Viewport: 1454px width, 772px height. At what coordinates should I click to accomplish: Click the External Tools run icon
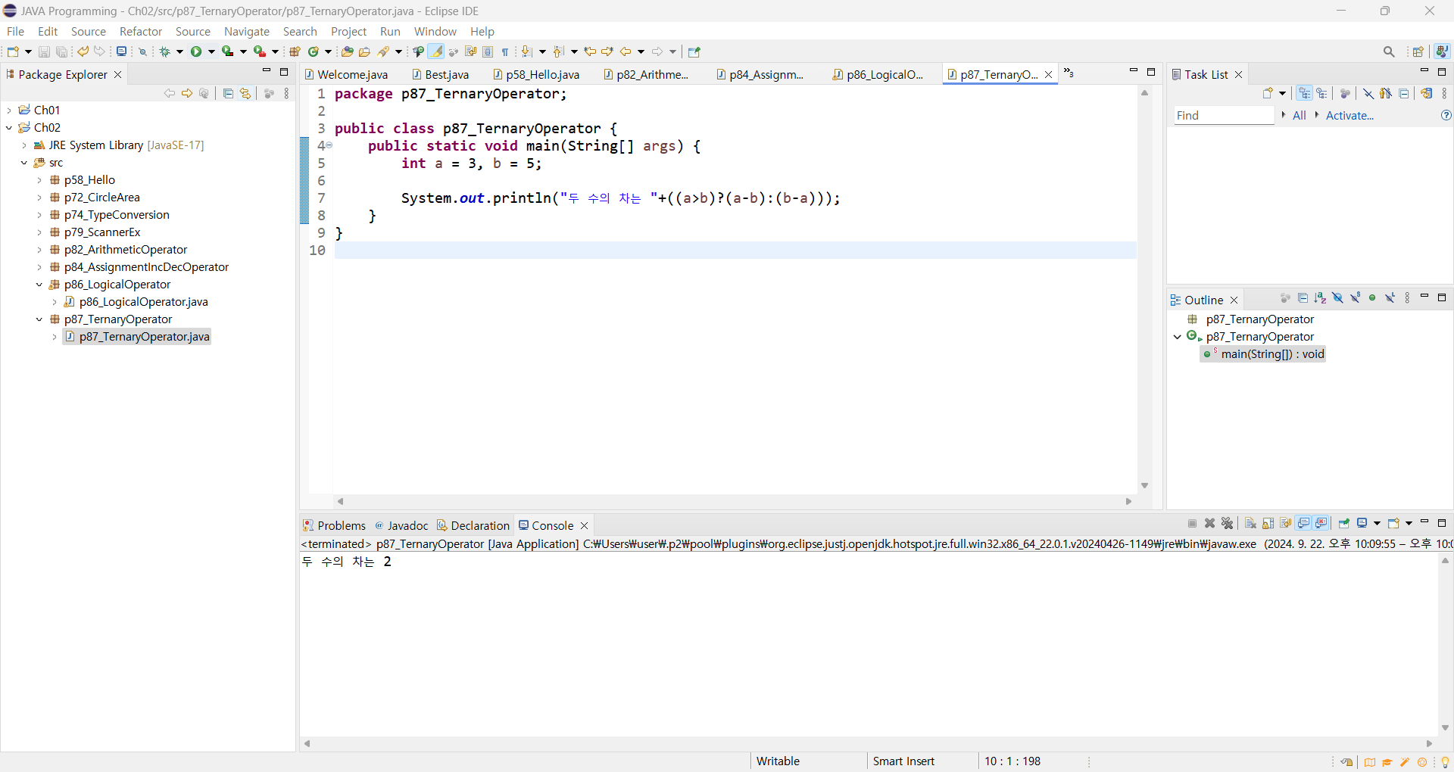tap(260, 51)
